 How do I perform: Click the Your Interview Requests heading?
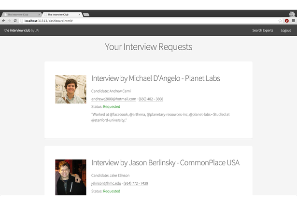(x=149, y=47)
